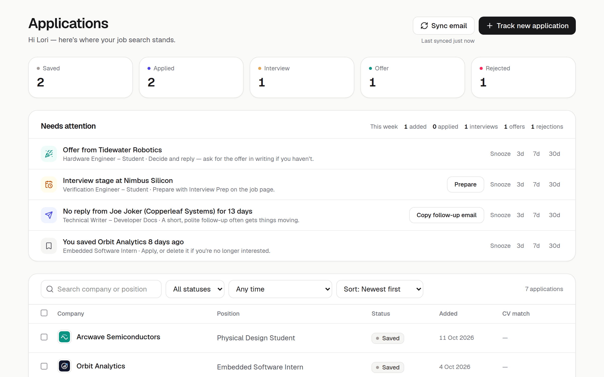The image size is (604, 377).
Task: Snooze Copperleaf Systems reminder for 7d
Action: [x=536, y=215]
